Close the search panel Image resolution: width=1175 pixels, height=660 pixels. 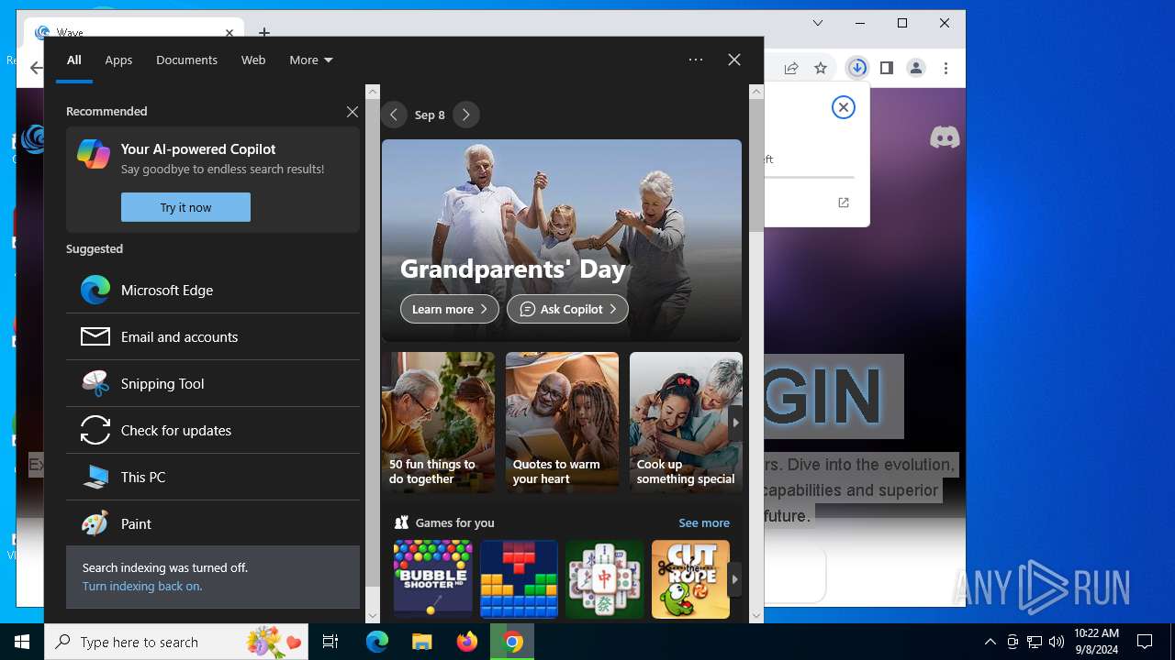point(734,60)
